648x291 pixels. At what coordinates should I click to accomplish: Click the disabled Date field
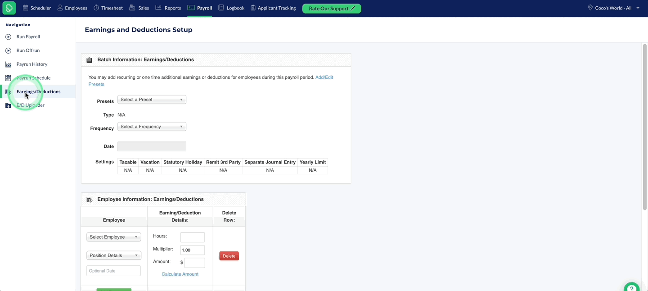coord(152,146)
